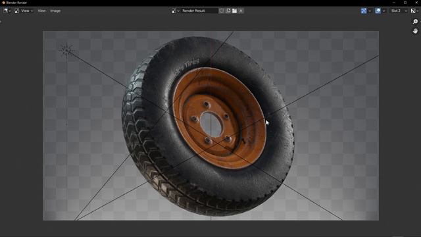Expand the gizmo options arrow
Image resolution: width=421 pixels, height=237 pixels.
pyautogui.click(x=370, y=11)
